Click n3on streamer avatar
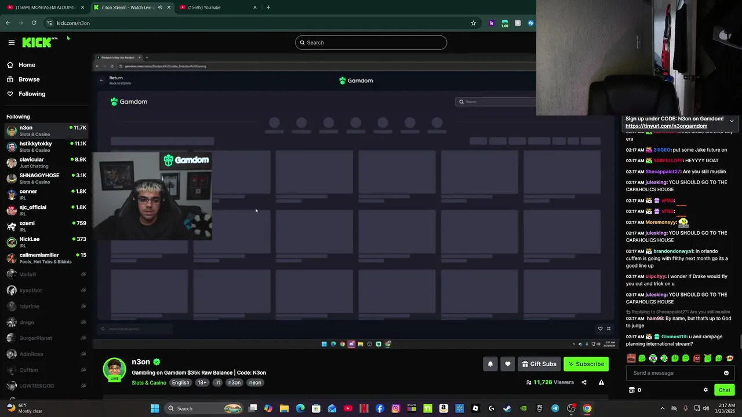This screenshot has height=417, width=742. pos(114,368)
